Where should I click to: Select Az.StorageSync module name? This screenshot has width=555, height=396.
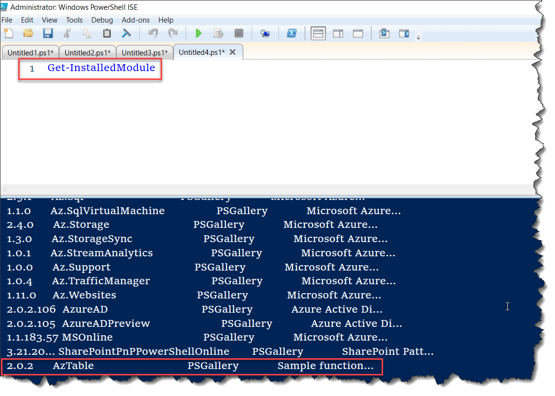point(92,239)
